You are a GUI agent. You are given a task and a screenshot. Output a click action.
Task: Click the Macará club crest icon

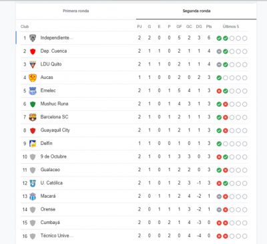tap(33, 197)
